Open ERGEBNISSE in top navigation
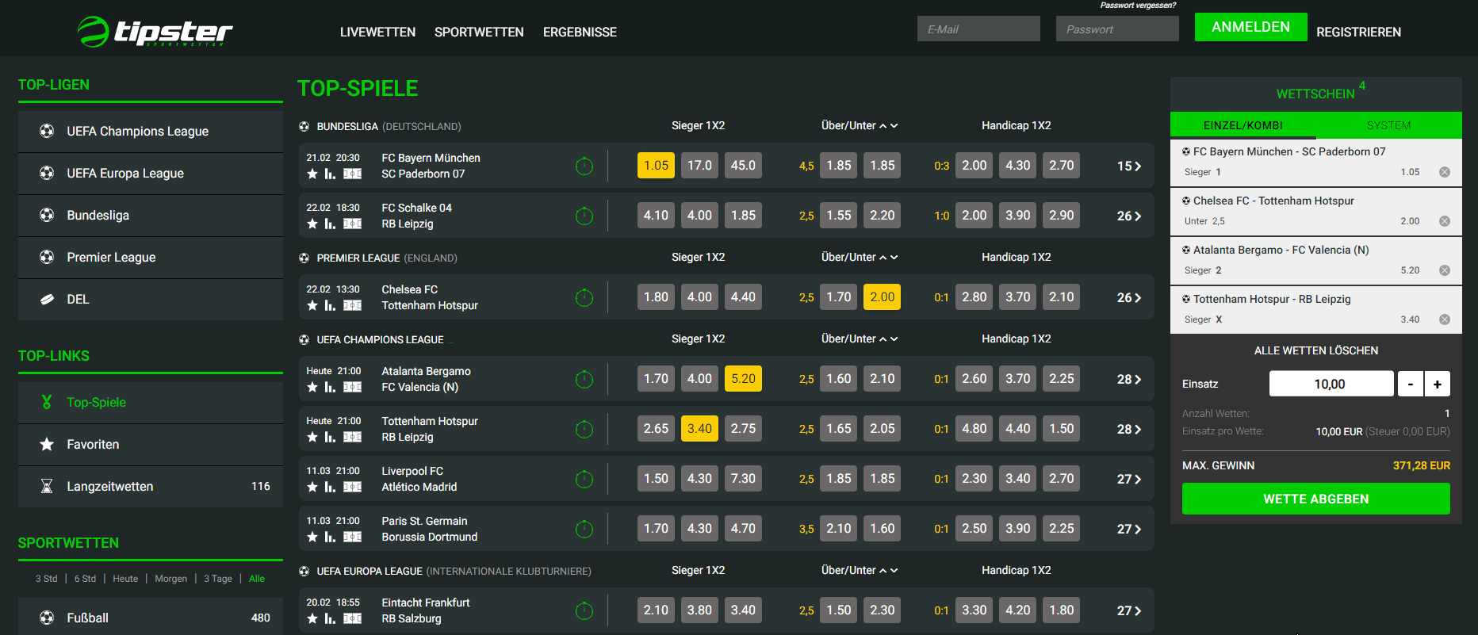The width and height of the screenshot is (1478, 635). click(580, 32)
